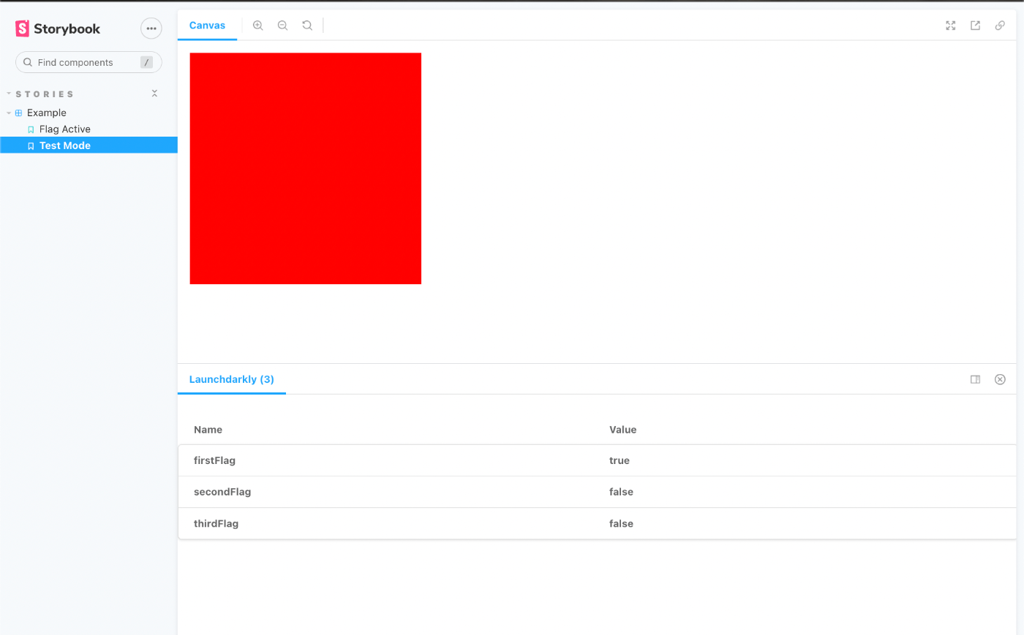This screenshot has width=1024, height=635.
Task: Click the Example component grid icon
Action: tap(19, 113)
